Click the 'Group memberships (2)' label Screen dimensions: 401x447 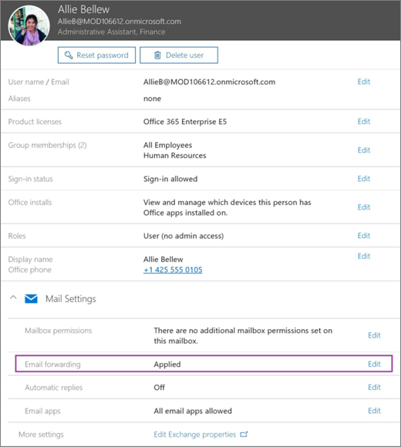point(47,146)
